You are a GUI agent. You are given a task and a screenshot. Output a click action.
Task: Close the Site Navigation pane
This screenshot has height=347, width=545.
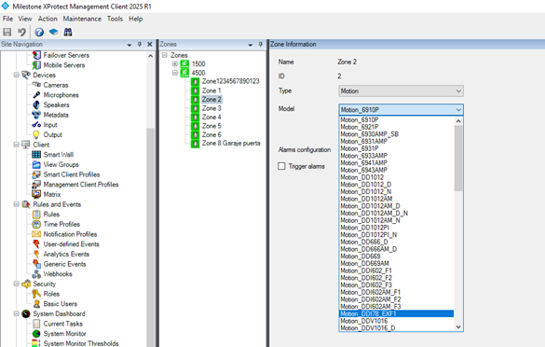150,44
